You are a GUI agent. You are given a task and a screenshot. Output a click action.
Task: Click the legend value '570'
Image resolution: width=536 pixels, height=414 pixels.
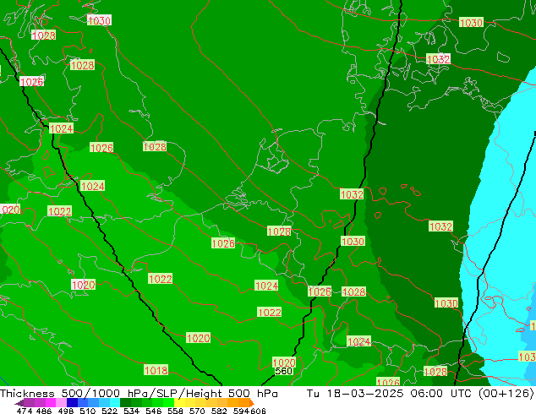(x=197, y=411)
